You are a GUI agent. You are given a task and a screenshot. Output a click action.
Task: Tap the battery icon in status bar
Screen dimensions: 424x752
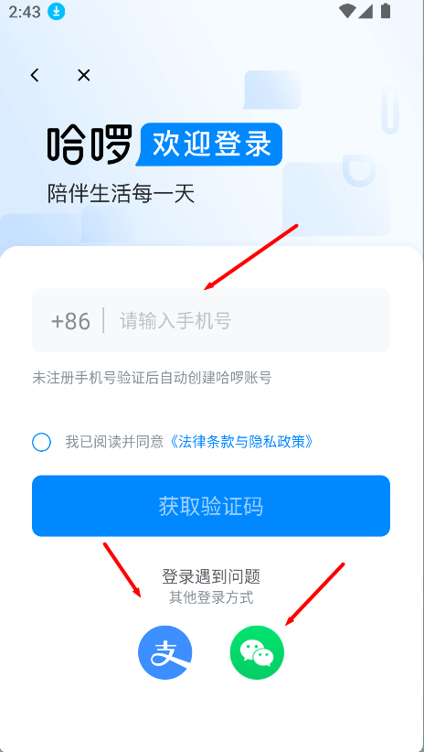click(x=386, y=11)
